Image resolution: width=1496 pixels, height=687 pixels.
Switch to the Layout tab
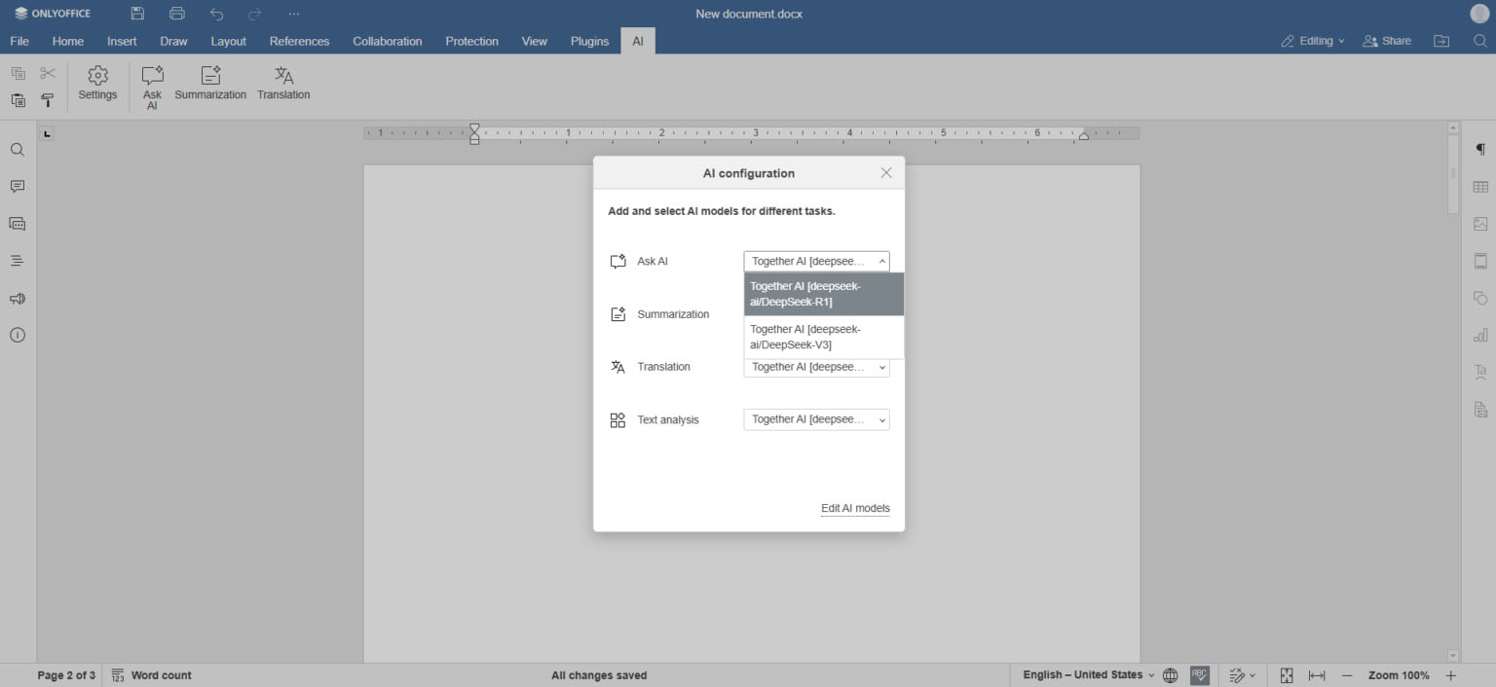click(x=229, y=41)
